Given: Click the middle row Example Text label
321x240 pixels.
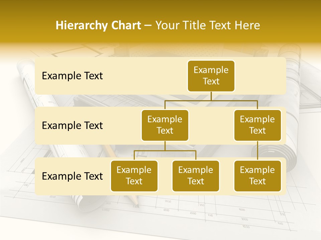Looking at the screenshot, I should (x=72, y=126).
